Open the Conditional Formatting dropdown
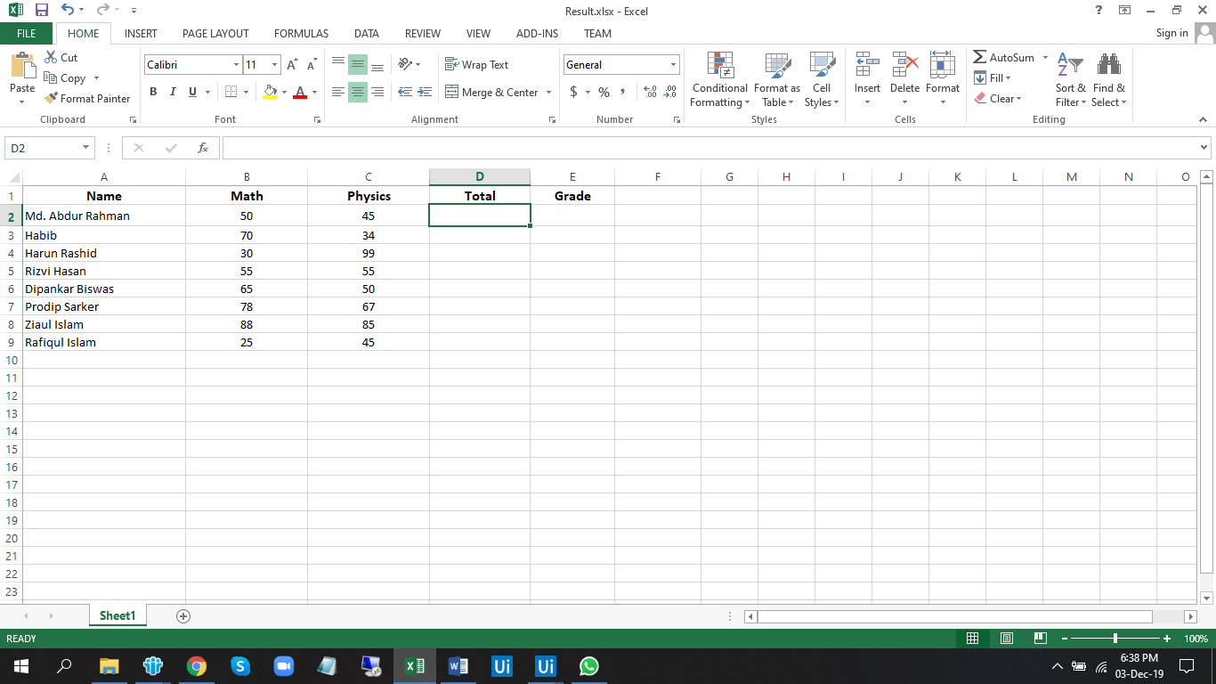Image resolution: width=1216 pixels, height=684 pixels. (x=719, y=79)
